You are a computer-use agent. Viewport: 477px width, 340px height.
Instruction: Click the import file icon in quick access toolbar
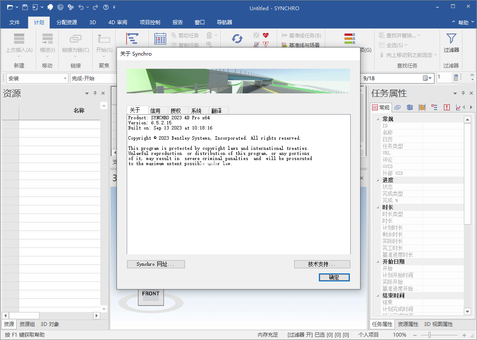35,7
